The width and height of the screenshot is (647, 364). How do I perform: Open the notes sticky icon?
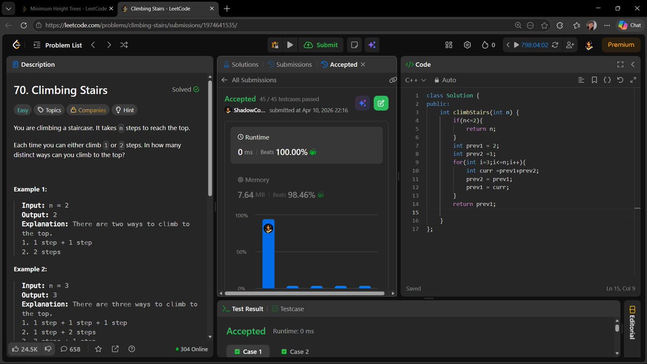point(354,45)
